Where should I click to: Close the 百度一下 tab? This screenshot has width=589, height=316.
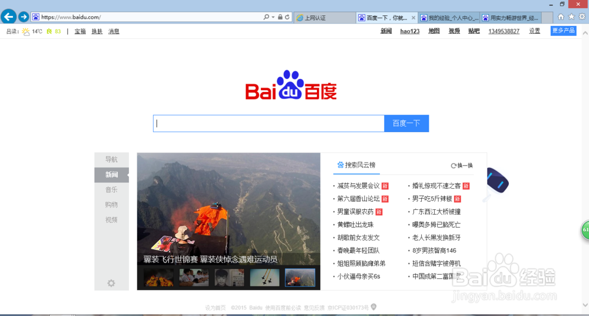413,18
